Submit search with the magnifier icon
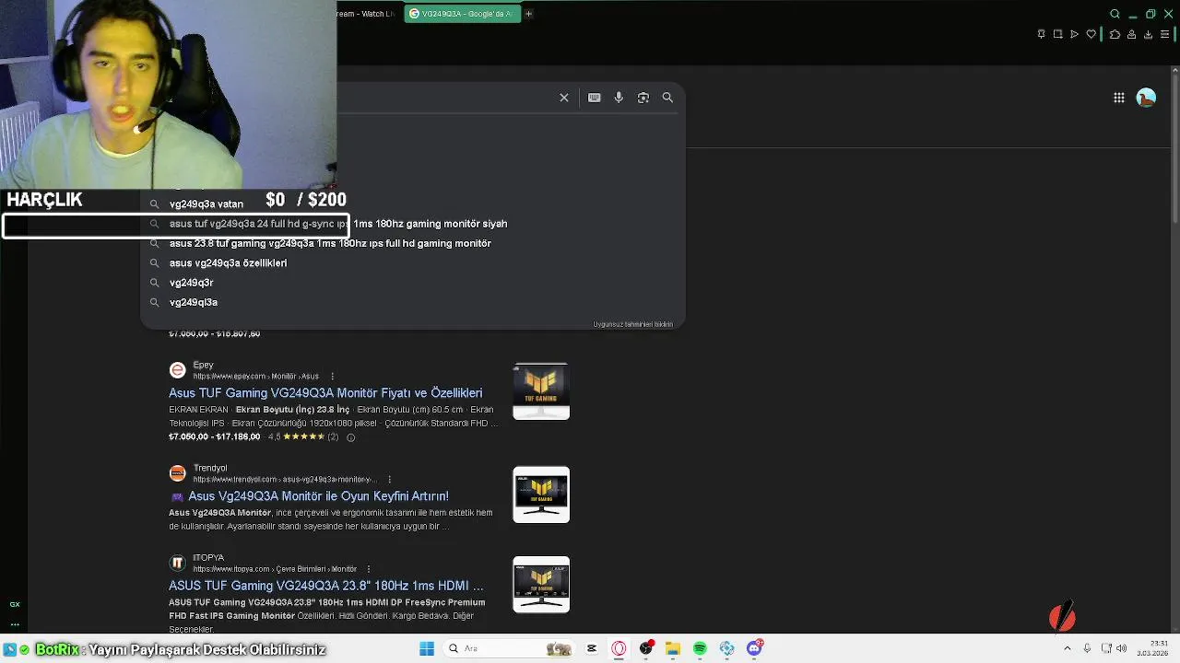Screen dimensions: 1180x663 point(667,98)
